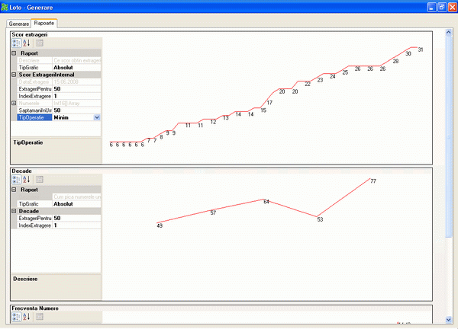Screen dimensions: 458x329
Task: Collapse the Scor ExtrageriInternal category
Action: (x=14, y=75)
